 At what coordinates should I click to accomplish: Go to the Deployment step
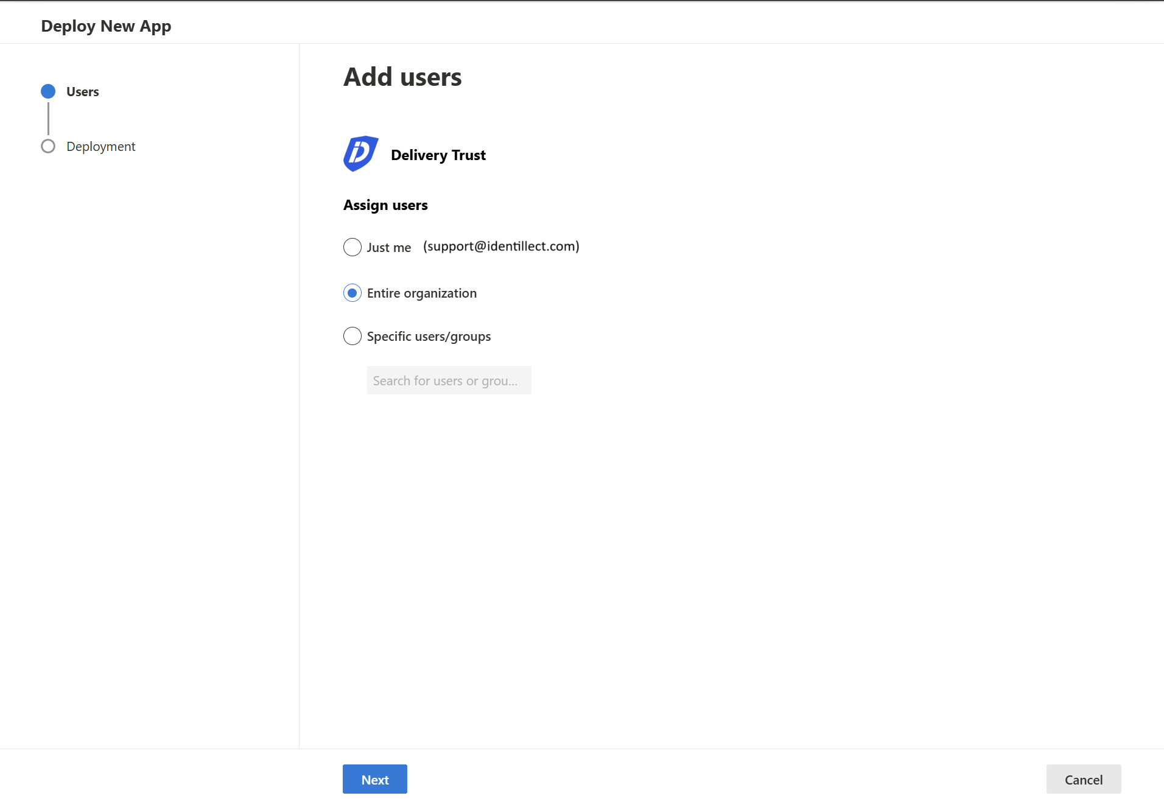101,147
